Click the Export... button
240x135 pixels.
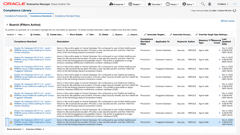(x=118, y=35)
